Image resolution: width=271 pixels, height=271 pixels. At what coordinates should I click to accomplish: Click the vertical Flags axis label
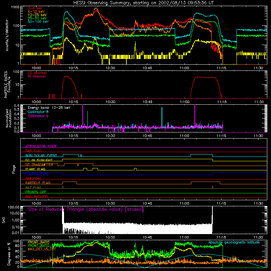click(x=14, y=169)
